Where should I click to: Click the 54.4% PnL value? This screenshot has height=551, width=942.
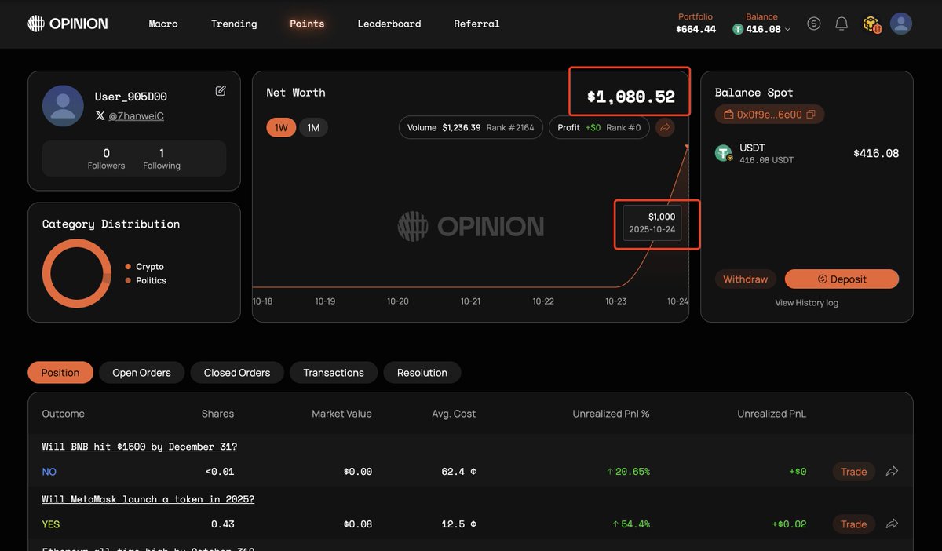(x=631, y=524)
